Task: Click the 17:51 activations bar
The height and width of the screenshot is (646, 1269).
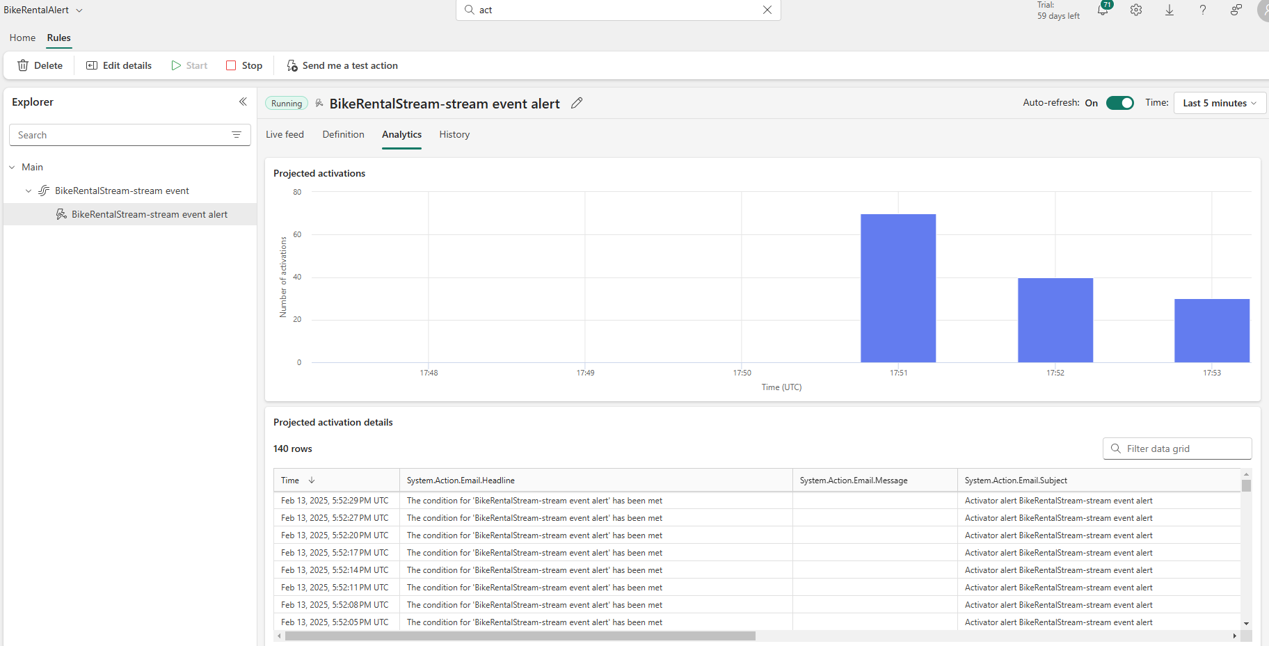Action: coord(898,288)
